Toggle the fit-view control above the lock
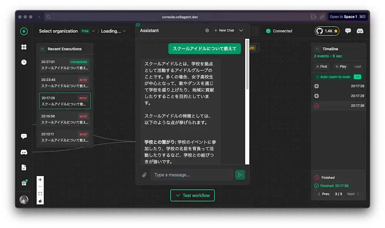Image resolution: width=385 pixels, height=228 pixels. click(x=40, y=194)
